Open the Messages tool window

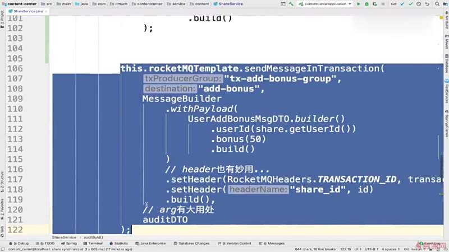(x=272, y=244)
